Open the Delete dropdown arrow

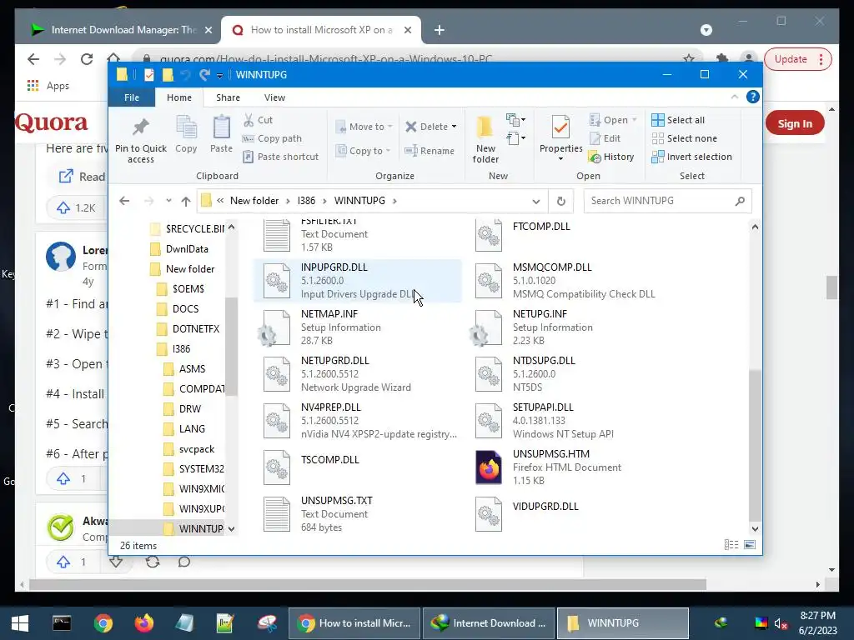pyautogui.click(x=454, y=127)
